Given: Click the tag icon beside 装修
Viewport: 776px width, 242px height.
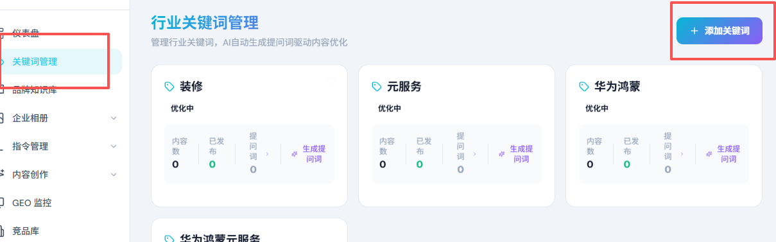Looking at the screenshot, I should (x=169, y=86).
